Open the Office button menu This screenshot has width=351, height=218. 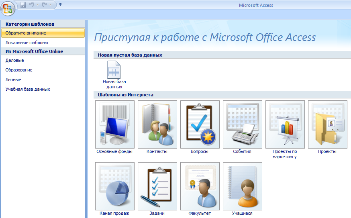8,8
